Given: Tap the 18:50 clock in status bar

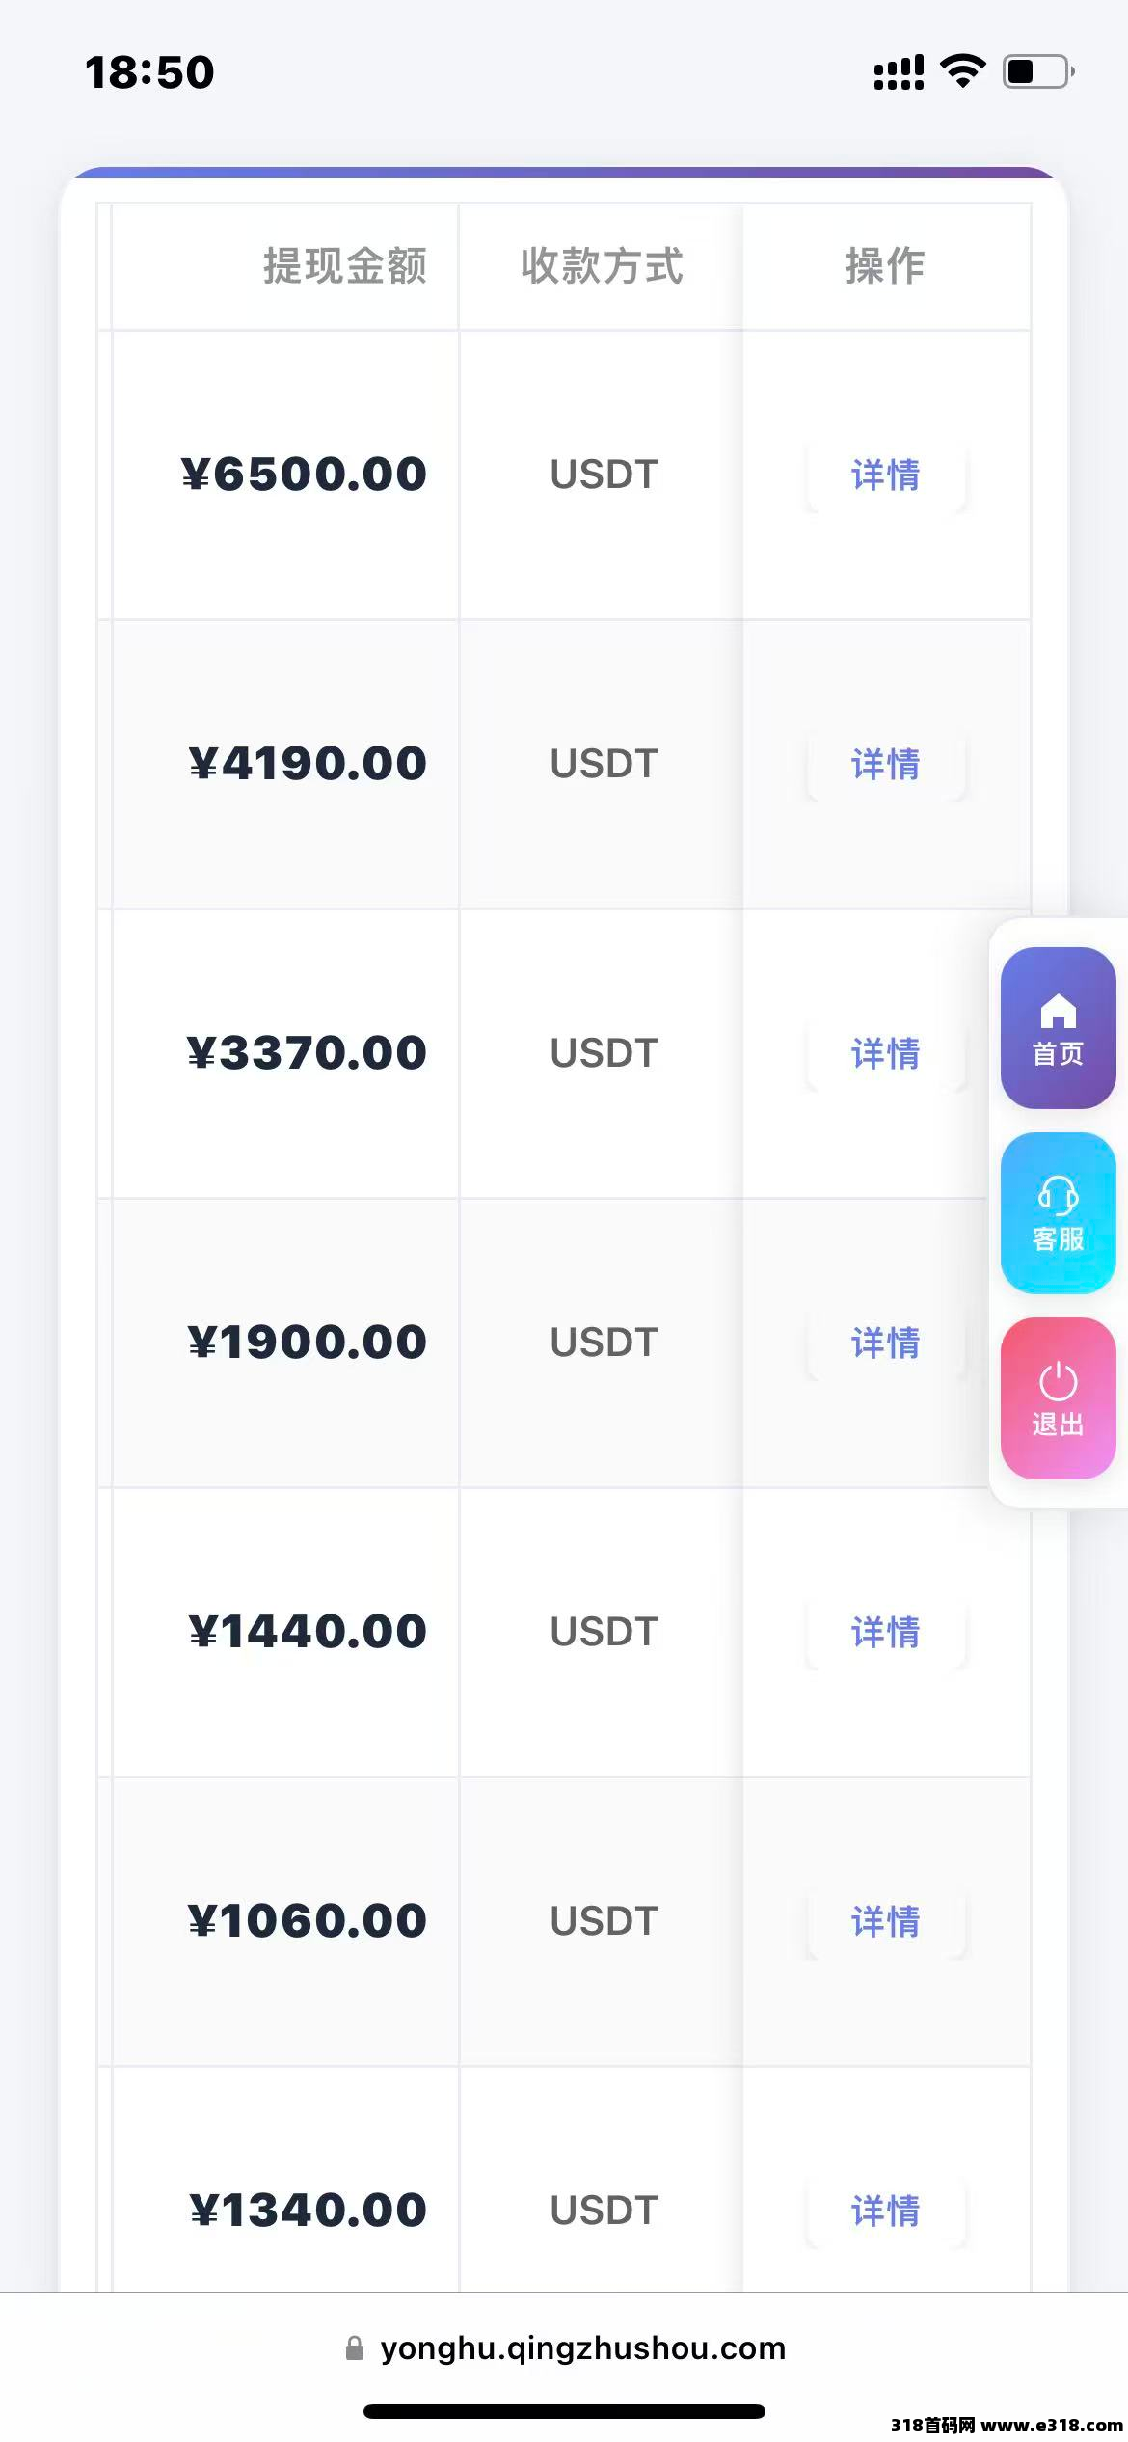Looking at the screenshot, I should [149, 72].
